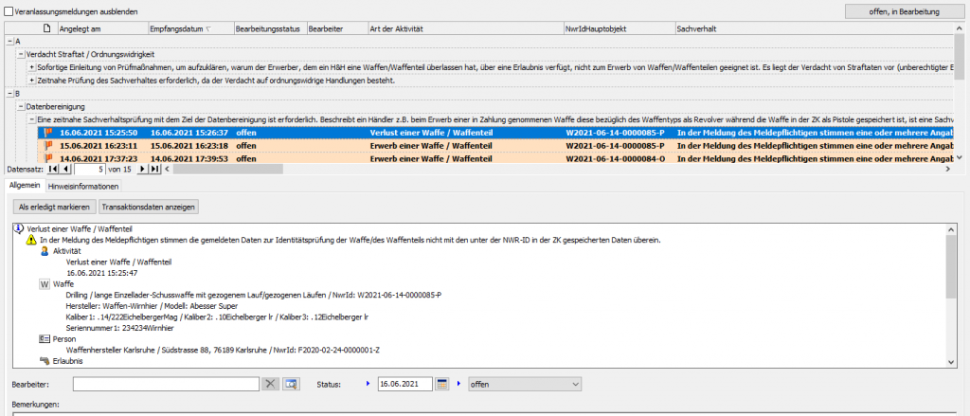Click the document icon column header
The height and width of the screenshot is (416, 970).
(x=45, y=29)
